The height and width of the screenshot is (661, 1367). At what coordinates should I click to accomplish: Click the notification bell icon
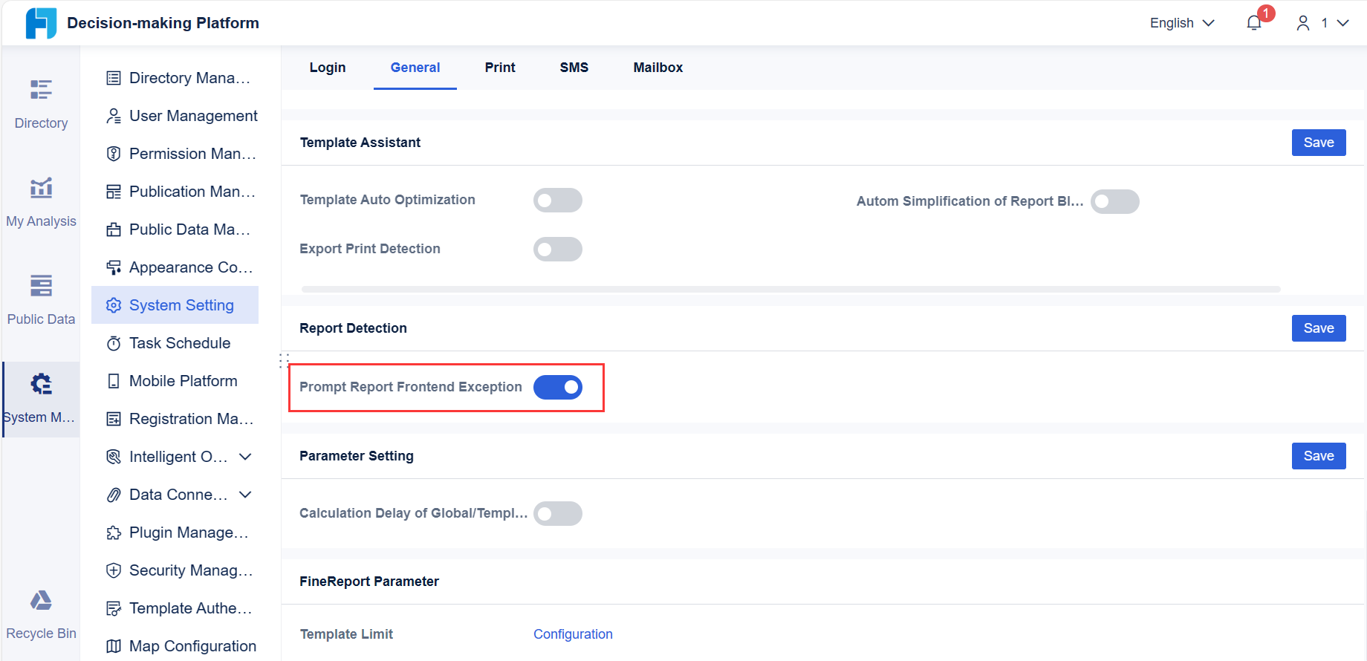(1254, 23)
